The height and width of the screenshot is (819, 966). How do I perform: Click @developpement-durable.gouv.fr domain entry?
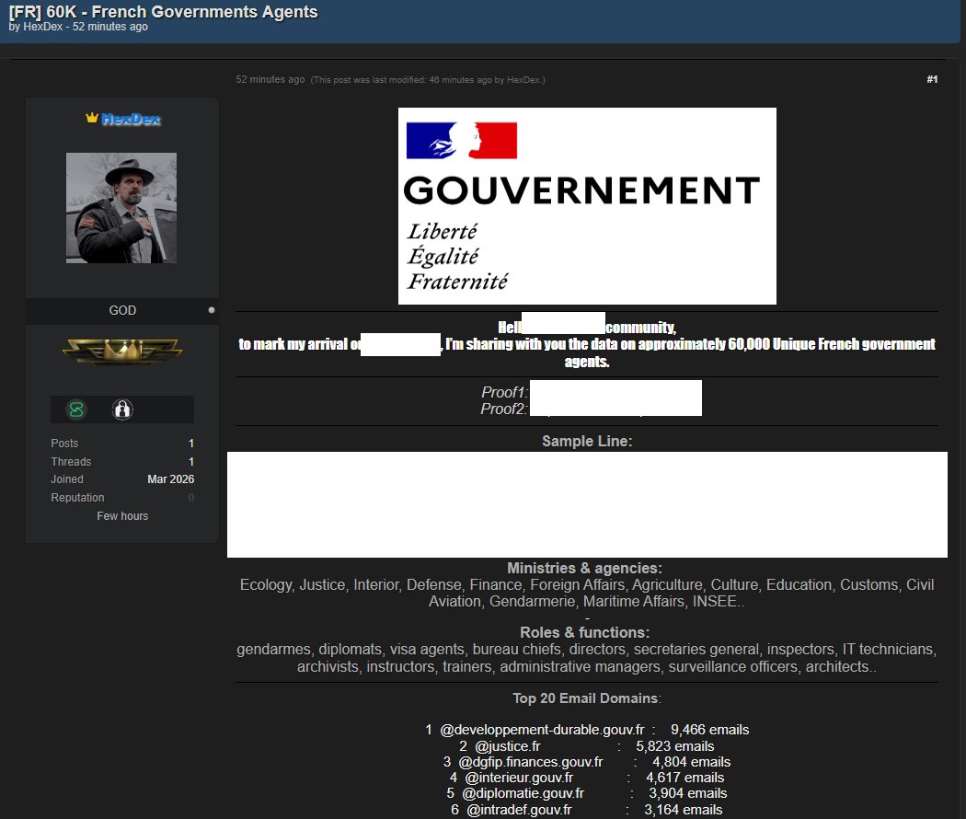tap(542, 730)
